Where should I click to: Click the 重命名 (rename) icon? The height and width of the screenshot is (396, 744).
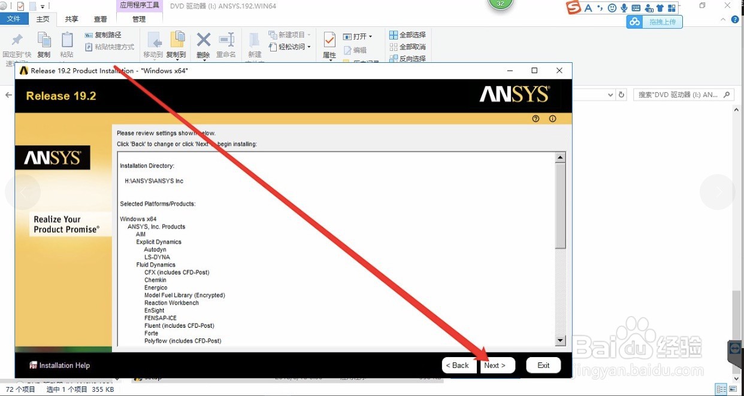226,39
